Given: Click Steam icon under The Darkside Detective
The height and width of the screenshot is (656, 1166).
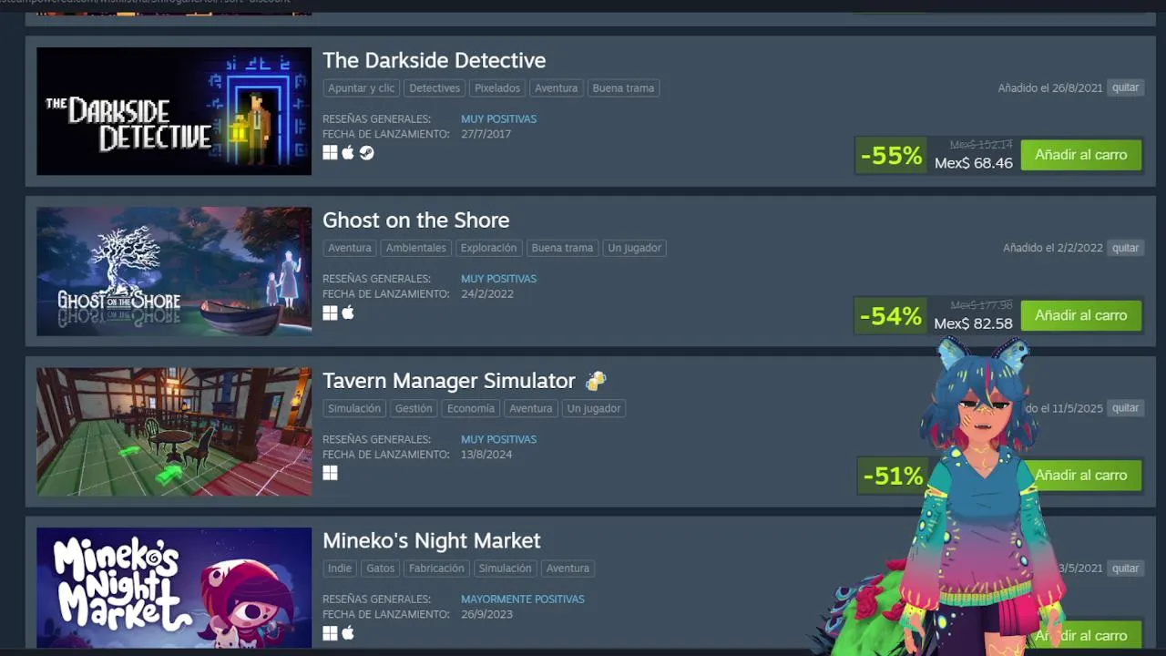Looking at the screenshot, I should pos(366,153).
